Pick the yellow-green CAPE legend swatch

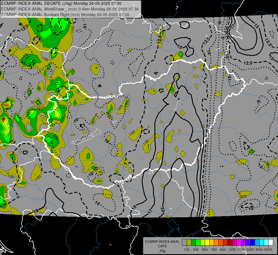pyautogui.click(x=203, y=242)
